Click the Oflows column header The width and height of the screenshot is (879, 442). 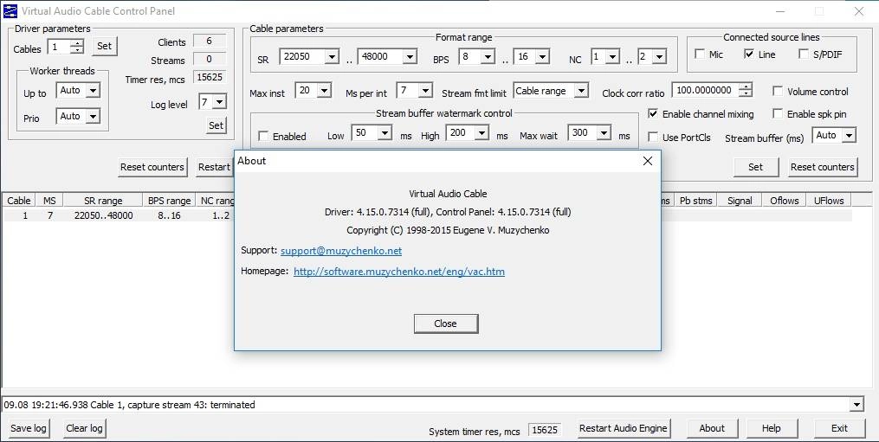tap(785, 200)
